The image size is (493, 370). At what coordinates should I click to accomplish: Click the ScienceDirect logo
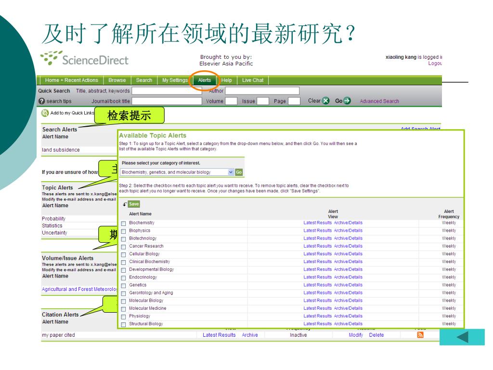84,58
